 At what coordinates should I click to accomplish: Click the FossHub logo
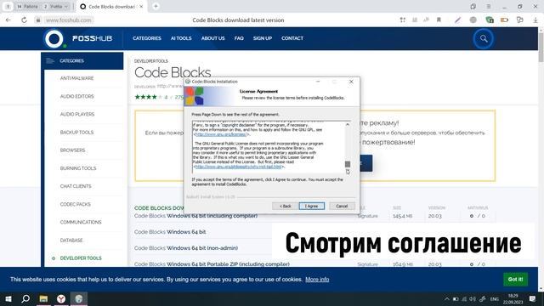pyautogui.click(x=78, y=38)
